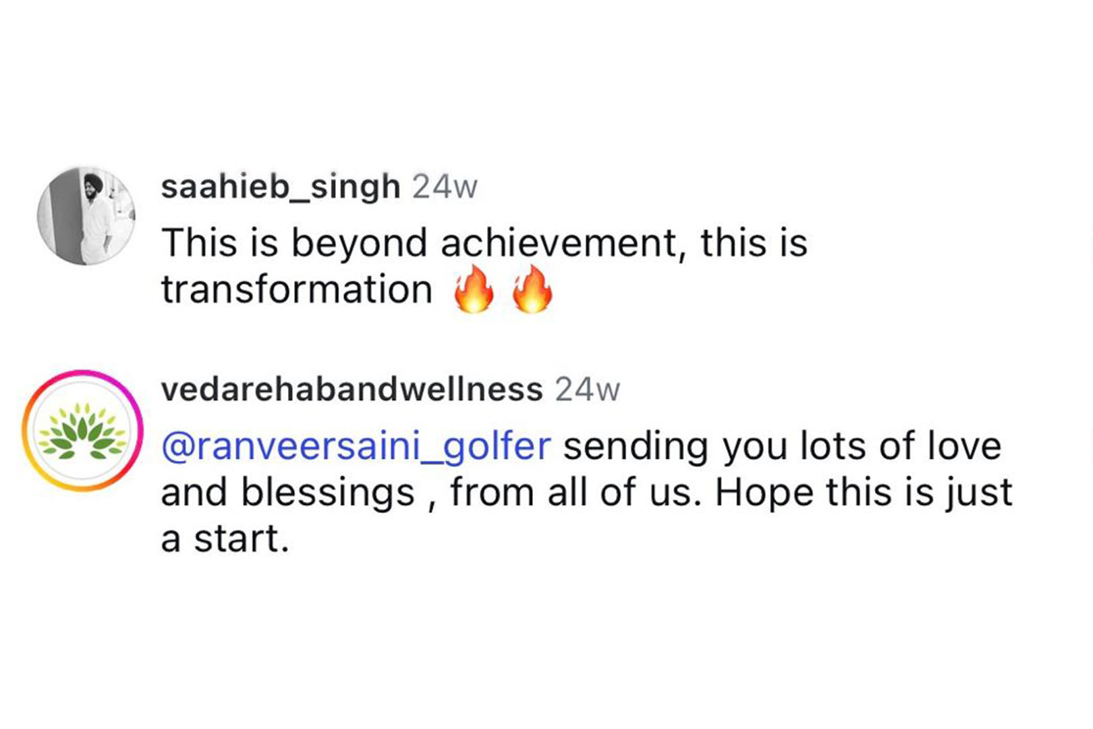The height and width of the screenshot is (729, 1093).
Task: Click "This is beyond" comment text
Action: tap(294, 244)
